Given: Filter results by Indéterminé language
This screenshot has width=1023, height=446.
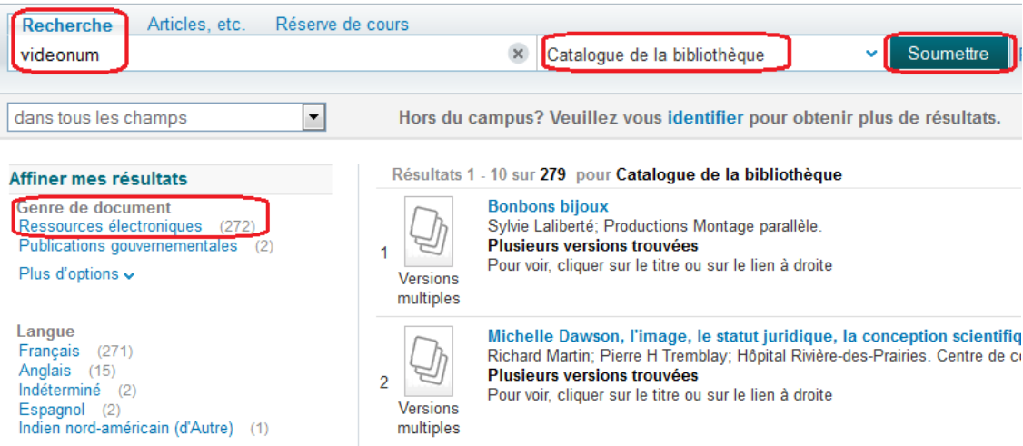Looking at the screenshot, I should (60, 390).
